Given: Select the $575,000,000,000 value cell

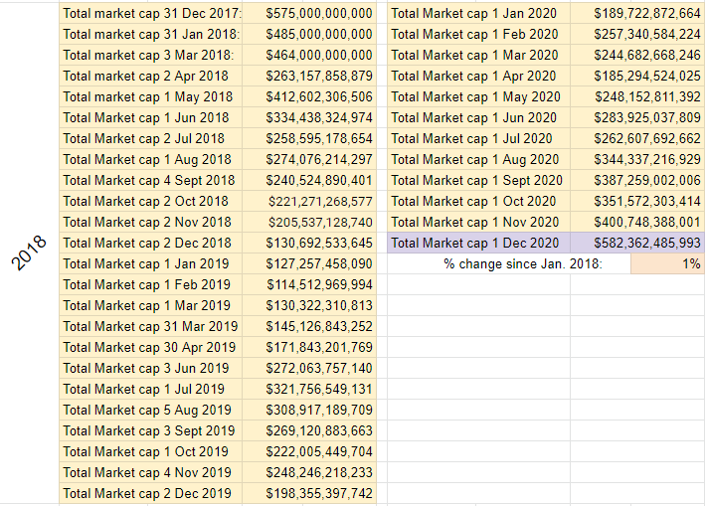Looking at the screenshot, I should 309,14.
